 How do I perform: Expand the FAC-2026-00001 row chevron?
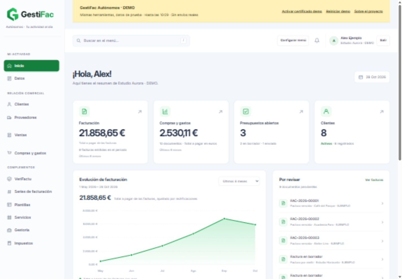pos(382,203)
